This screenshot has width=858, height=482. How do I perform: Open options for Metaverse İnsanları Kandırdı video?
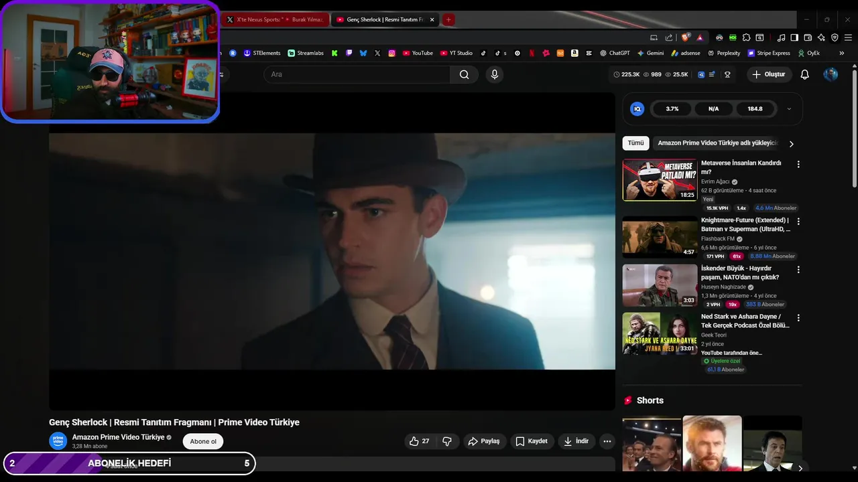[798, 164]
